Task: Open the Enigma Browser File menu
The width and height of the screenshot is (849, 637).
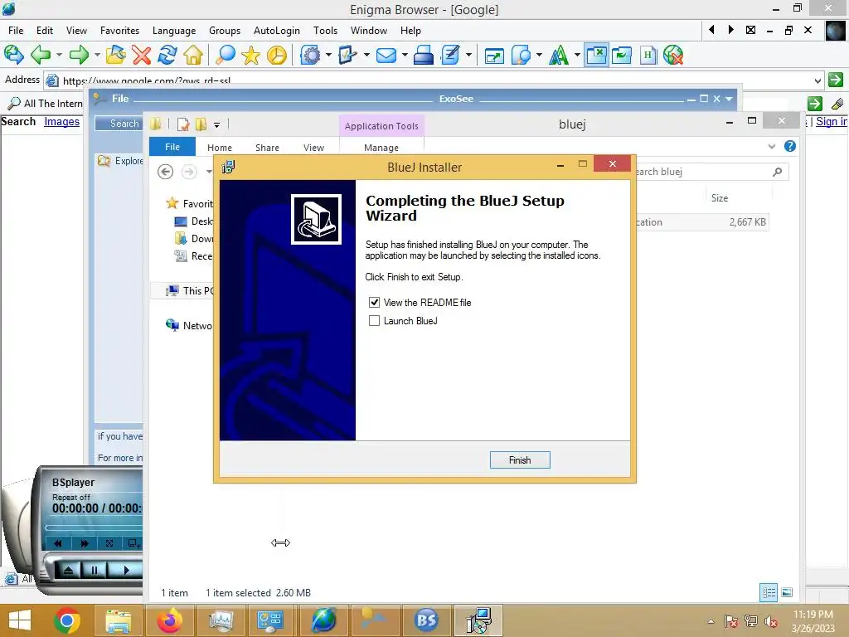Action: [16, 31]
